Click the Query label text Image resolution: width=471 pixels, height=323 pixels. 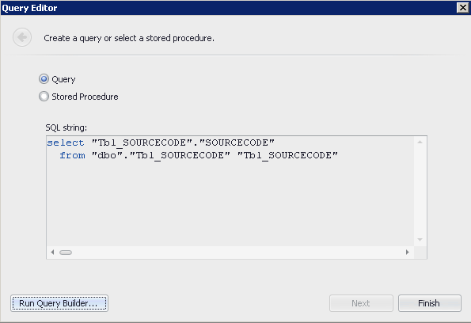pyautogui.click(x=63, y=79)
